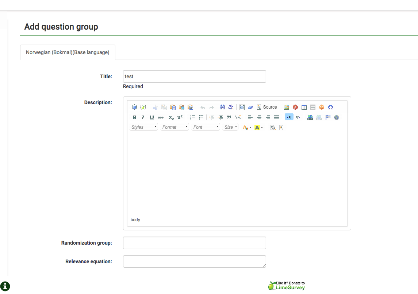The image size is (418, 294).
Task: Insert IFrame globe icon
Action: pyautogui.click(x=337, y=117)
